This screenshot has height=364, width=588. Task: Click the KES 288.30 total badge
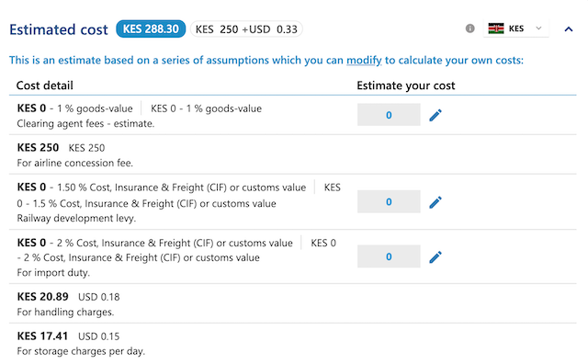[151, 28]
